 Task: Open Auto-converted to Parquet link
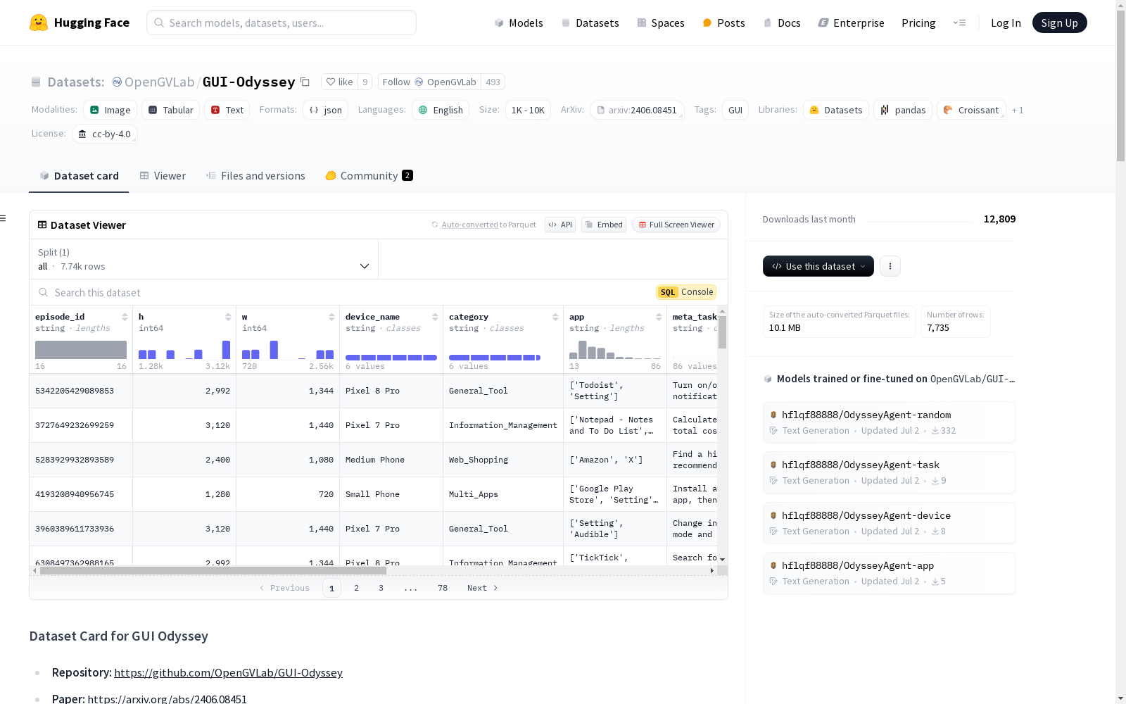[469, 225]
